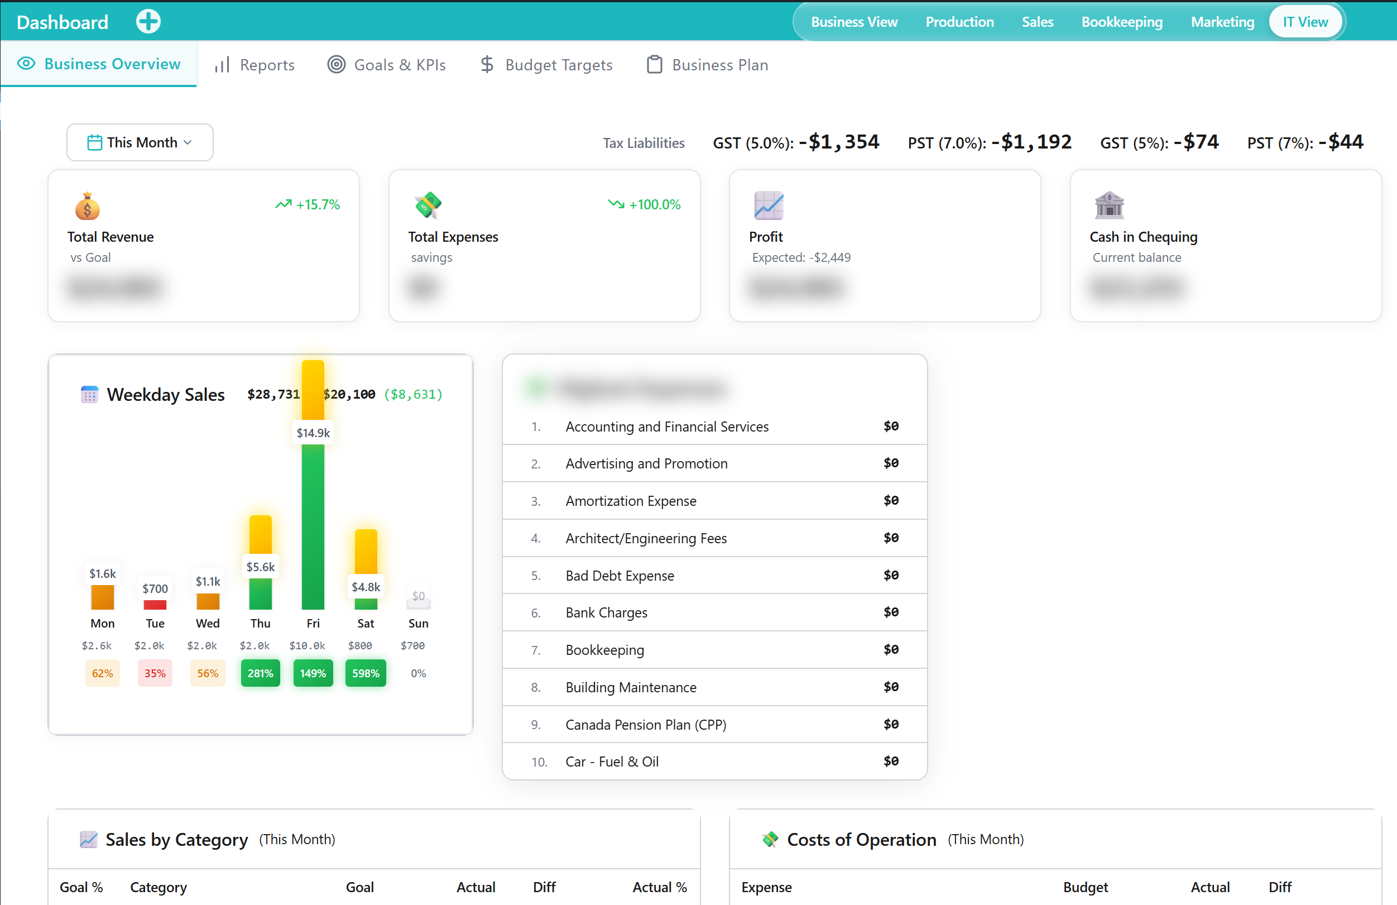
Task: Select the IT View pill
Action: 1305,22
